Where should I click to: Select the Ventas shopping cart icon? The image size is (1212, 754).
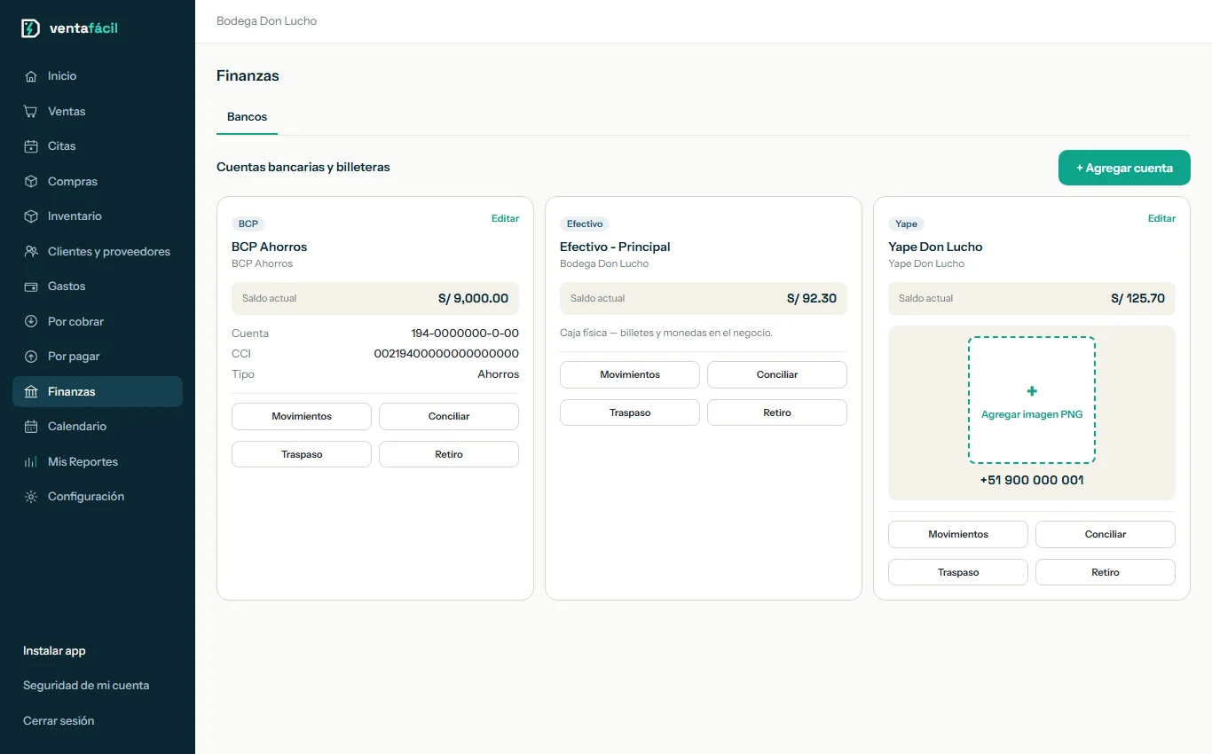tap(31, 112)
